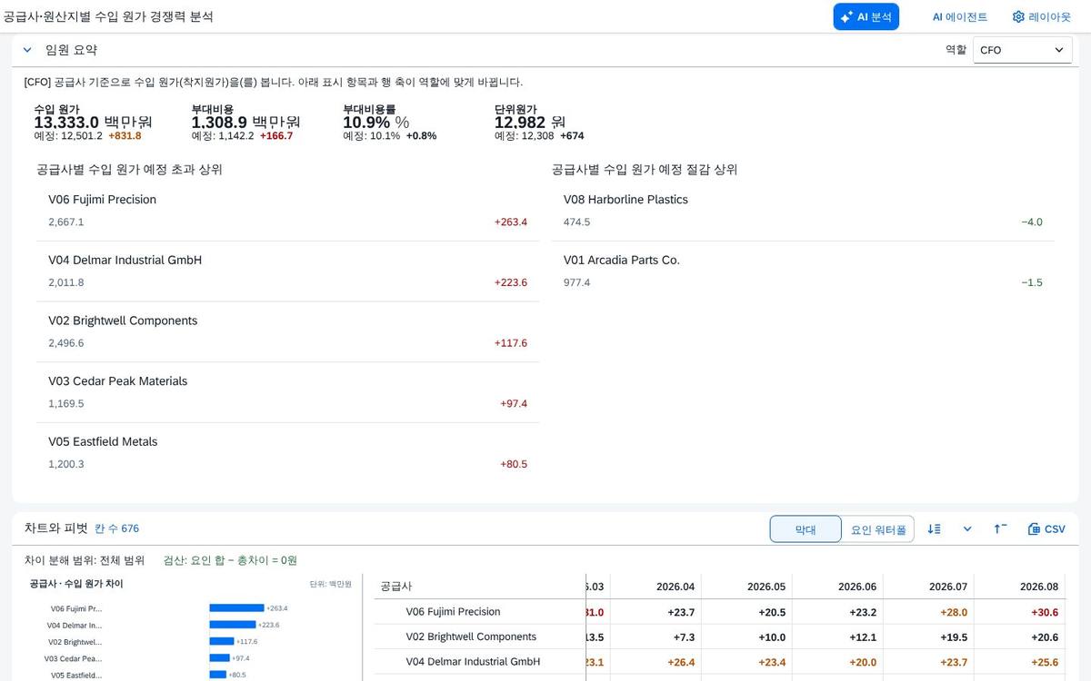Screen dimensions: 1091x681
Task: Collapse the 임원 요약 section
Action: point(27,50)
